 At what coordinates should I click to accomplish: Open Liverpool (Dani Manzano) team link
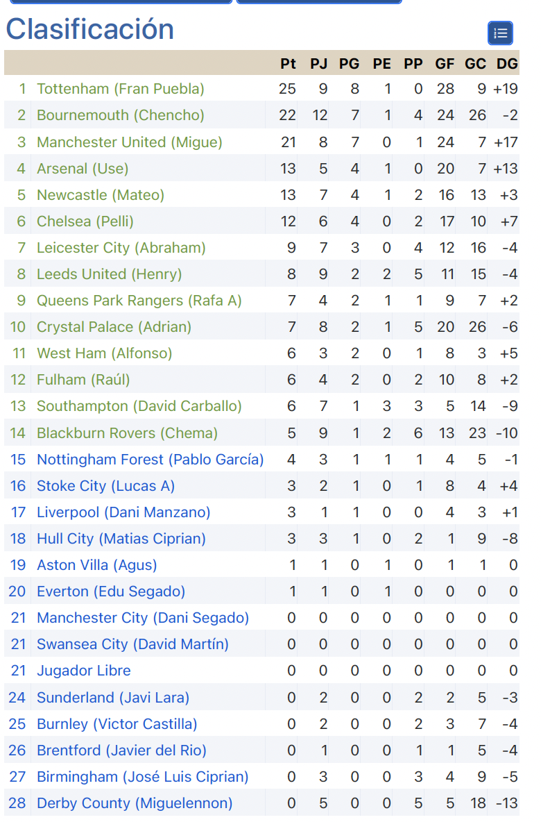123,512
